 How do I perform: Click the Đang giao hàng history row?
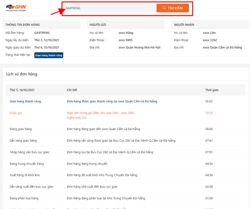point(126,129)
